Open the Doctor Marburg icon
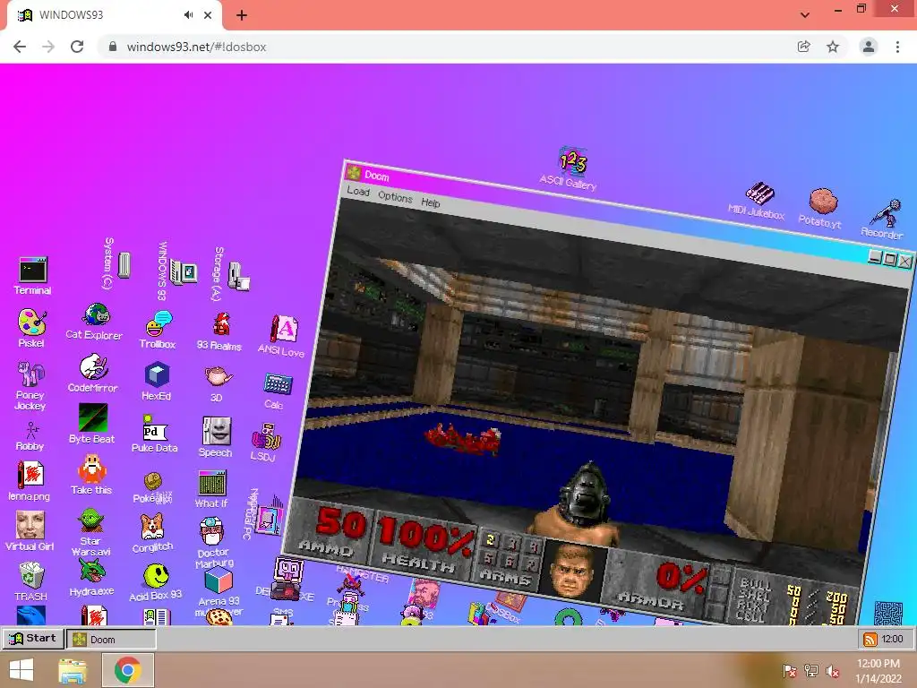The image size is (917, 688). [213, 542]
